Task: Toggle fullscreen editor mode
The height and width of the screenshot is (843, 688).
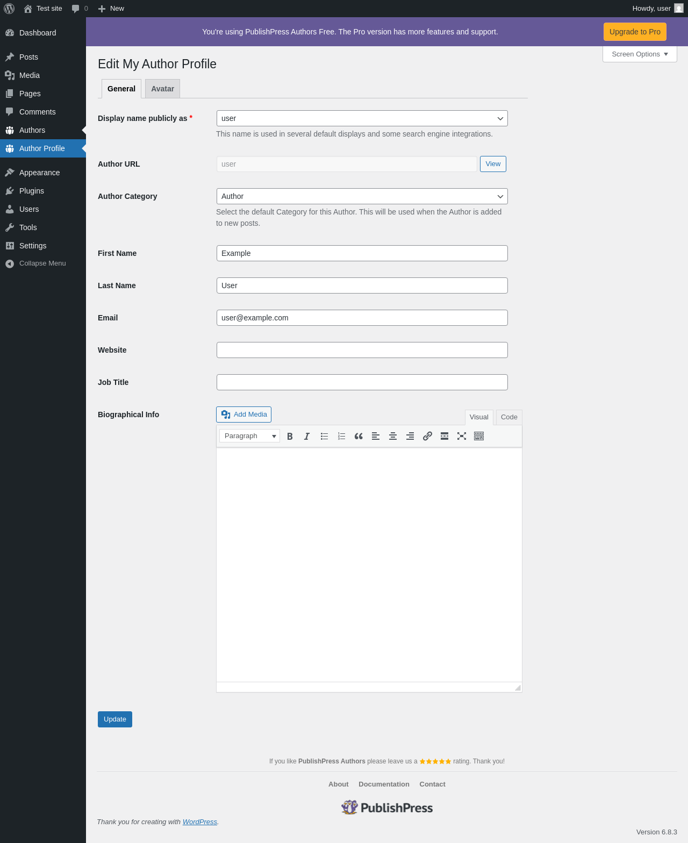Action: pos(462,436)
